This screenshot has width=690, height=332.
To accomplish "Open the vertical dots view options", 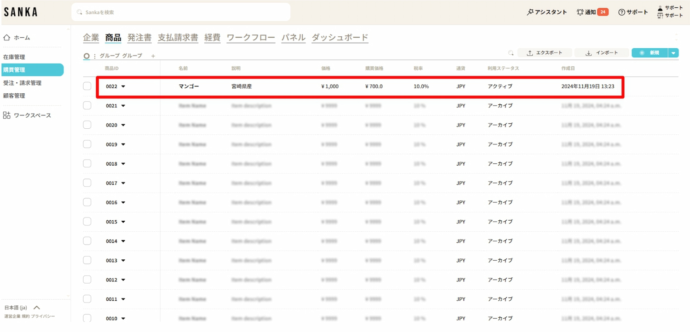I will [x=95, y=56].
